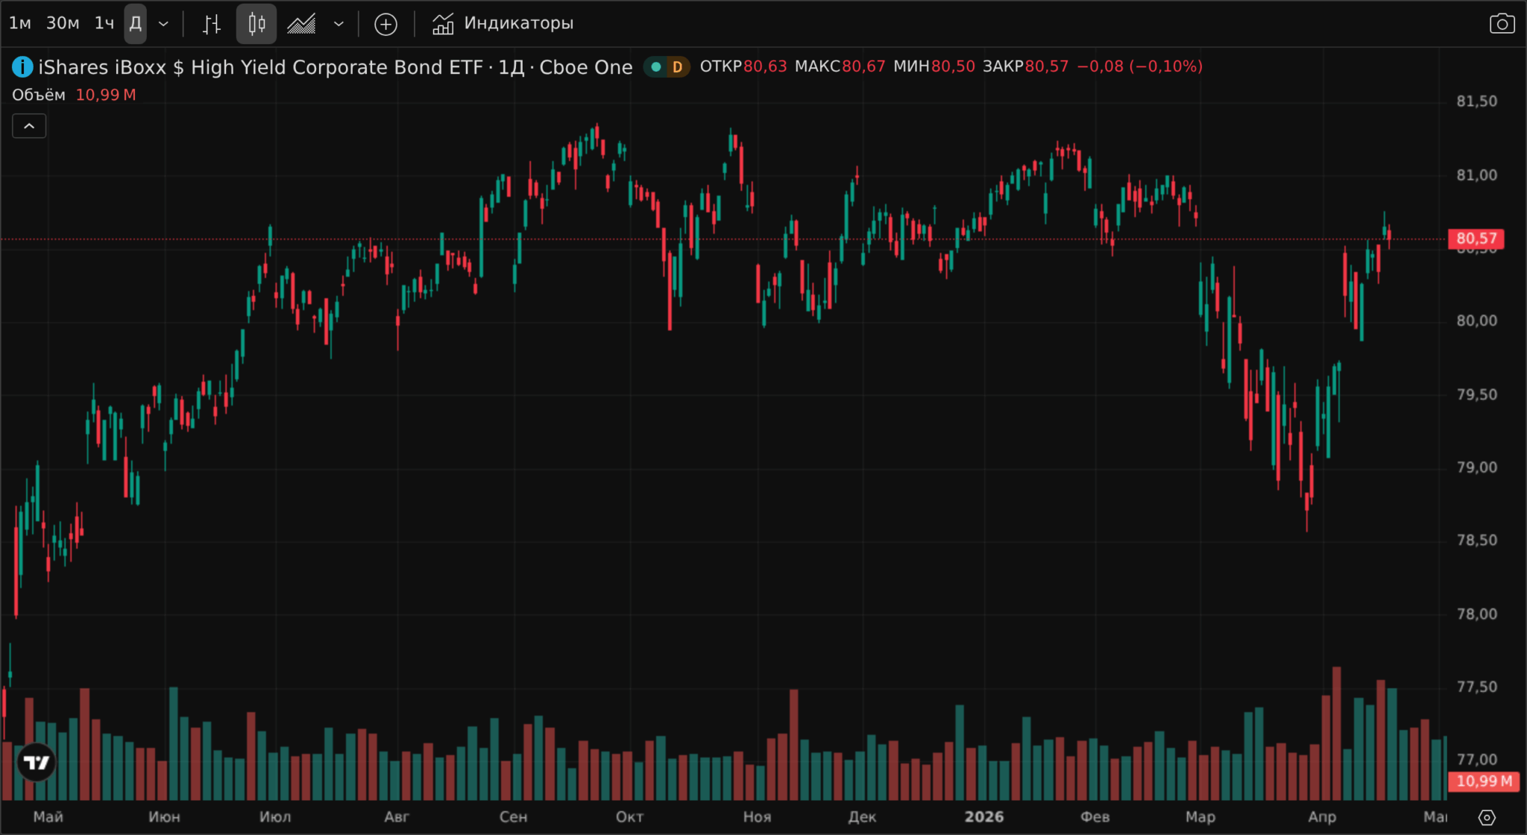Click the iShares iBoxx symbol title
Viewport: 1527px width, 835px height.
click(x=336, y=67)
